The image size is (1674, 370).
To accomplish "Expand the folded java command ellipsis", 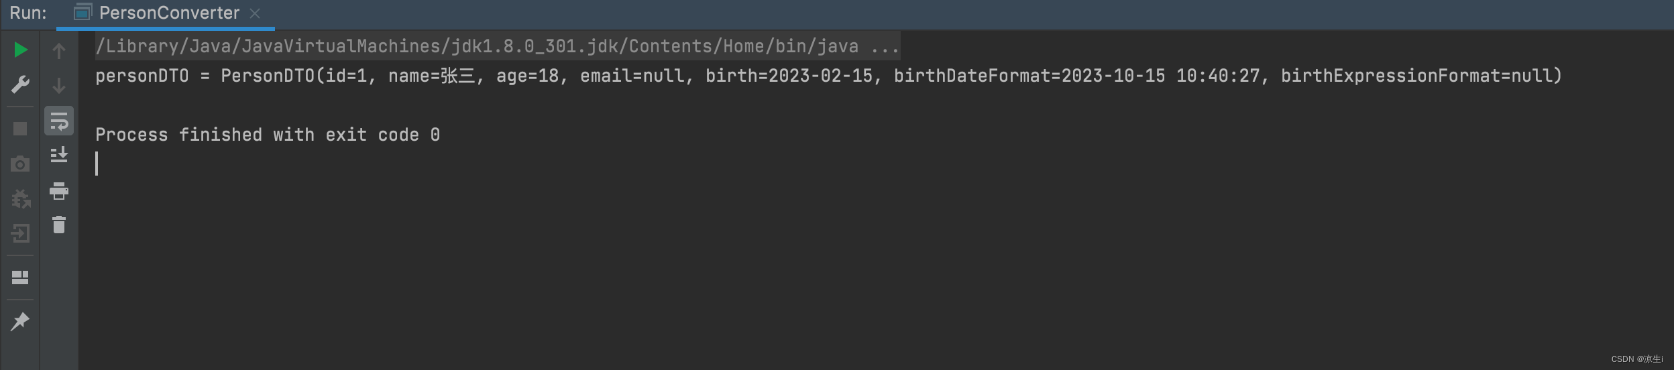I will (885, 46).
